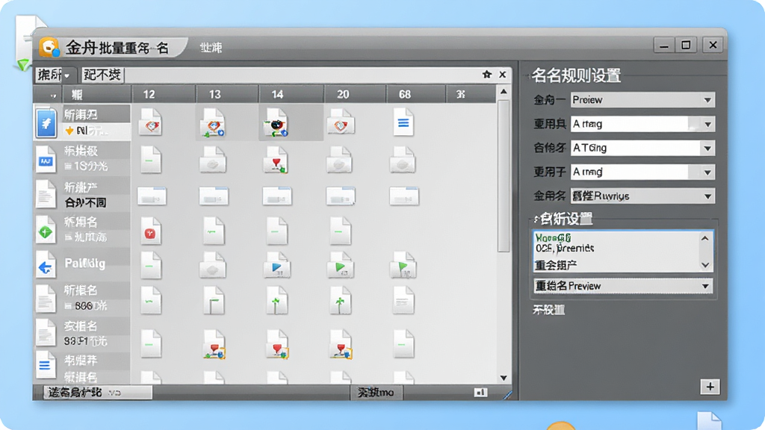Open the dropdown ending in Preview below the list box

623,286
